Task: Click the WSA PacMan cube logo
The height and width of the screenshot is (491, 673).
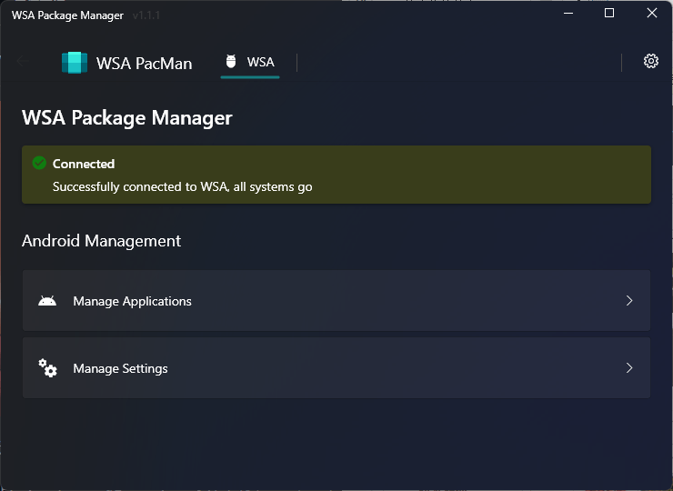Action: coord(75,63)
